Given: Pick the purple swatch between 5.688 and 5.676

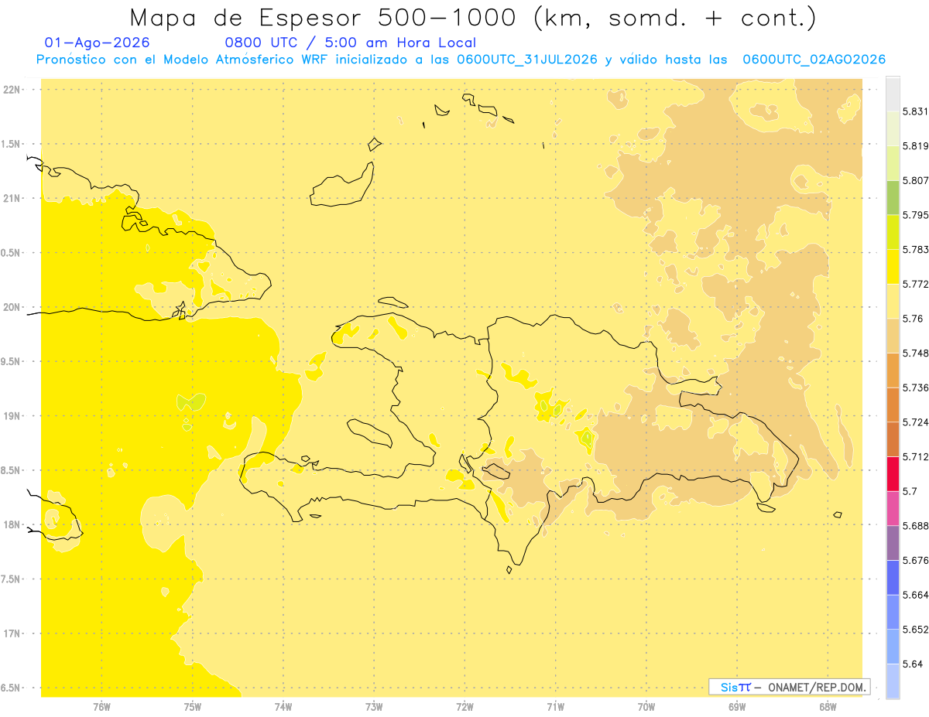Looking at the screenshot, I should coord(893,543).
